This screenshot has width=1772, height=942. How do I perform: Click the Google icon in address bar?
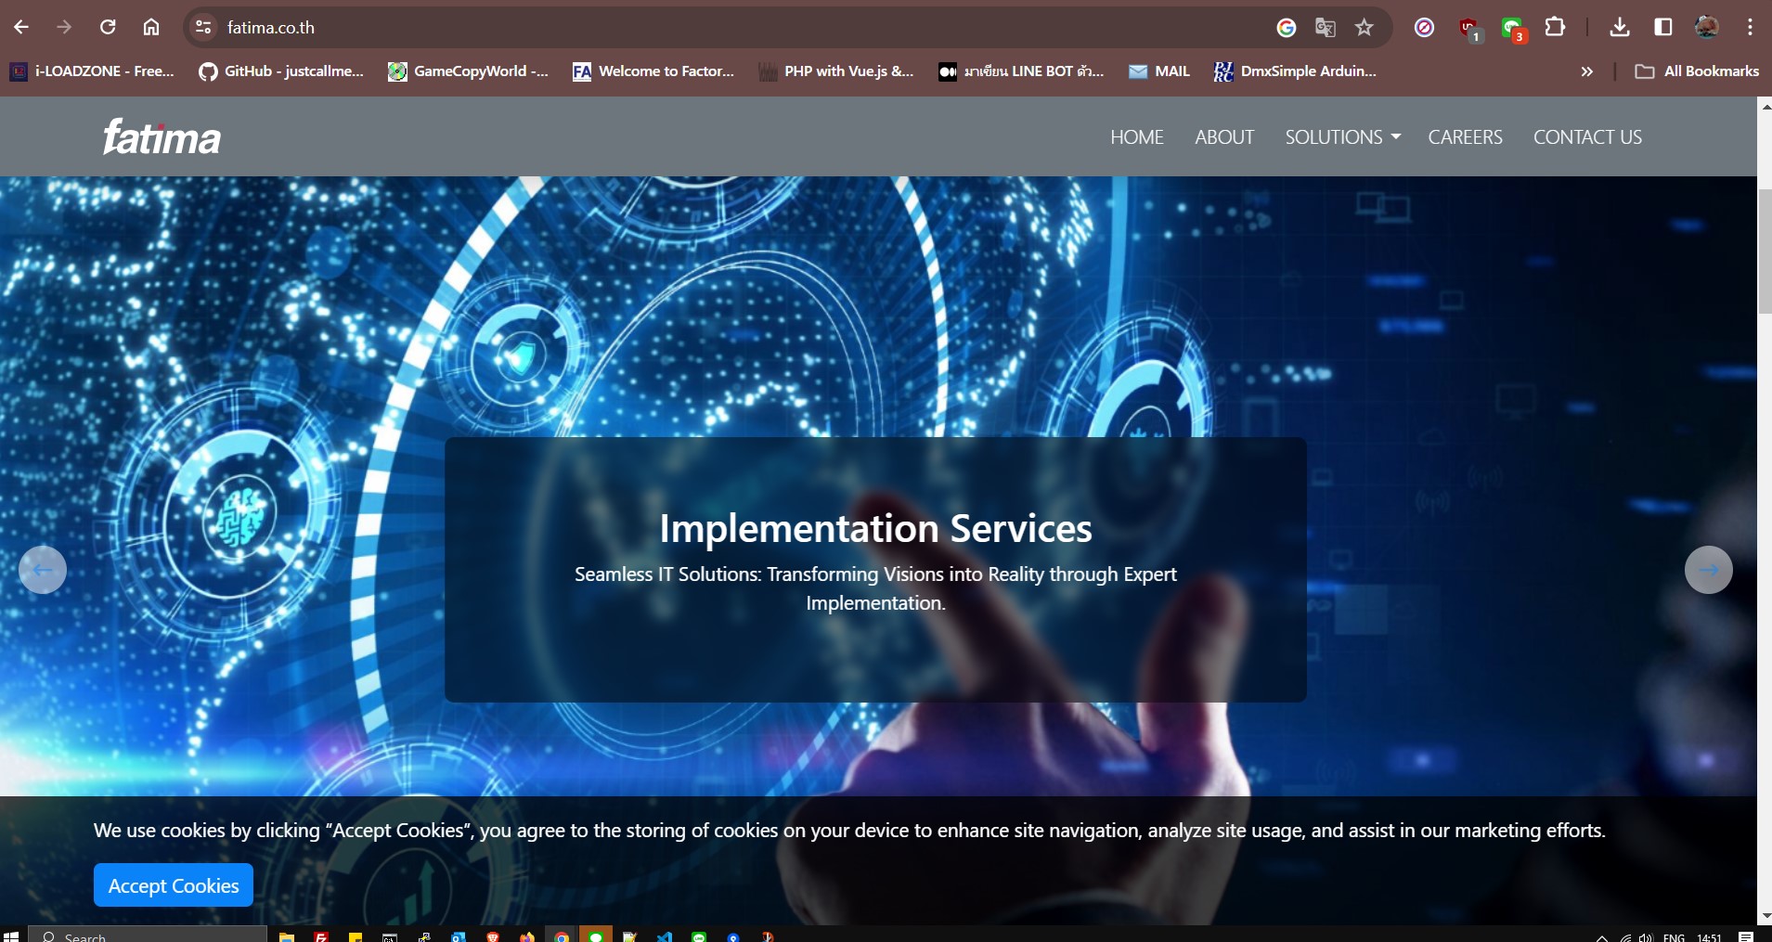(x=1286, y=28)
